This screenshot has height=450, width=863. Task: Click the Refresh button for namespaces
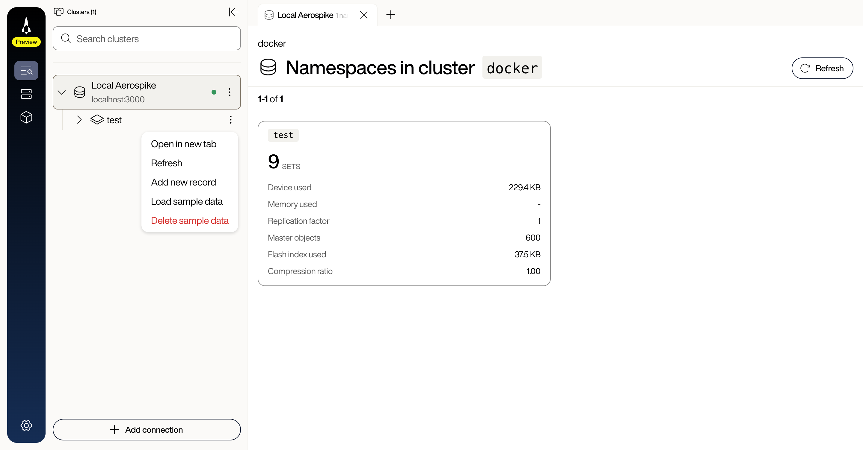[823, 68]
